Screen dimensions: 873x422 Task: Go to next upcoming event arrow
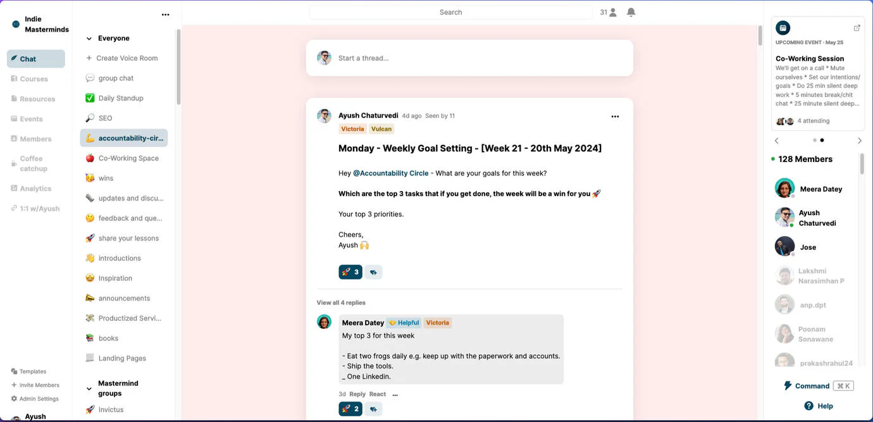pyautogui.click(x=859, y=140)
